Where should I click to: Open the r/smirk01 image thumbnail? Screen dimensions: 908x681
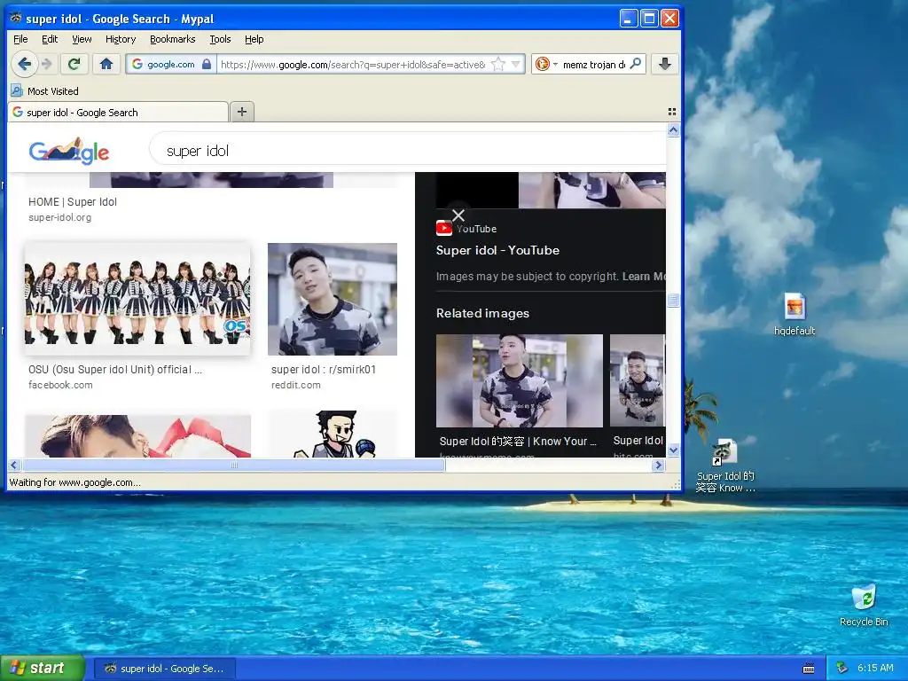(x=333, y=299)
